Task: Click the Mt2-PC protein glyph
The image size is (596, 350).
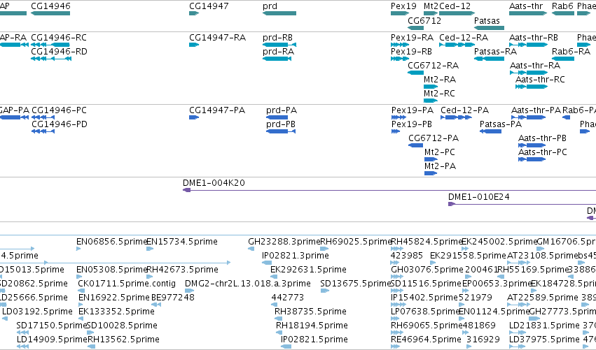Action: (x=431, y=160)
